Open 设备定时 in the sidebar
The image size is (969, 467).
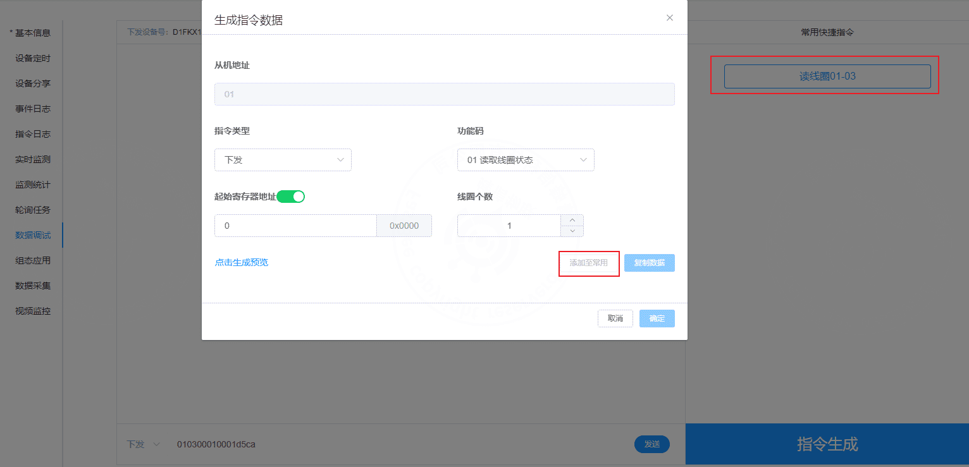point(33,58)
